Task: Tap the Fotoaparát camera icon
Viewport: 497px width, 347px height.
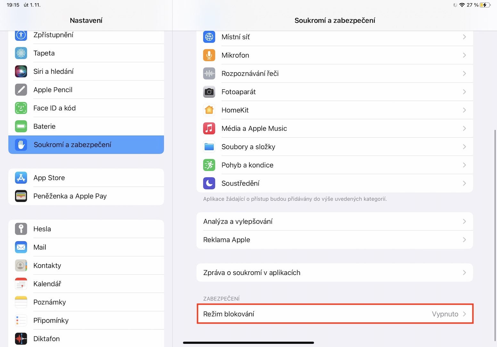Action: point(209,92)
